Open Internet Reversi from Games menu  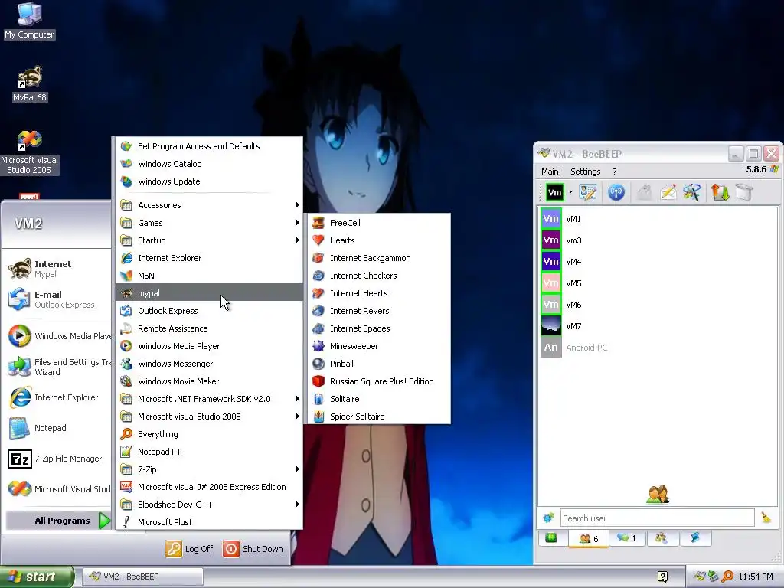point(379,311)
